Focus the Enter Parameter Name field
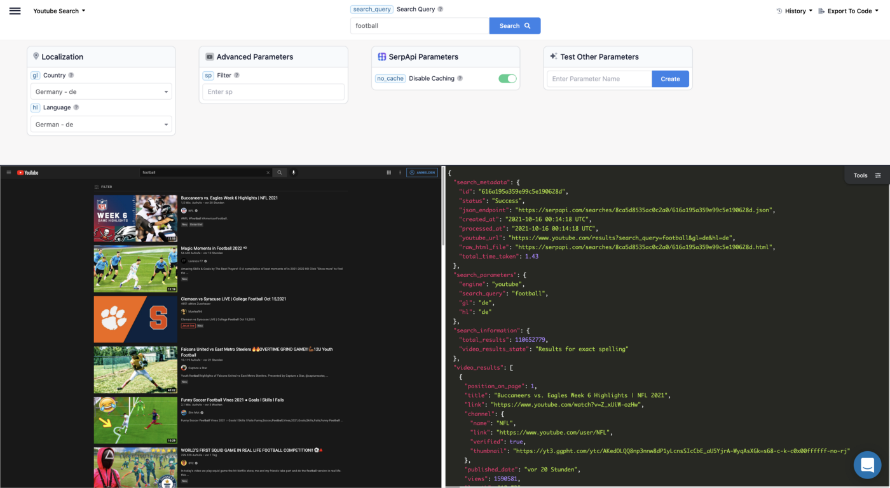 coord(599,79)
